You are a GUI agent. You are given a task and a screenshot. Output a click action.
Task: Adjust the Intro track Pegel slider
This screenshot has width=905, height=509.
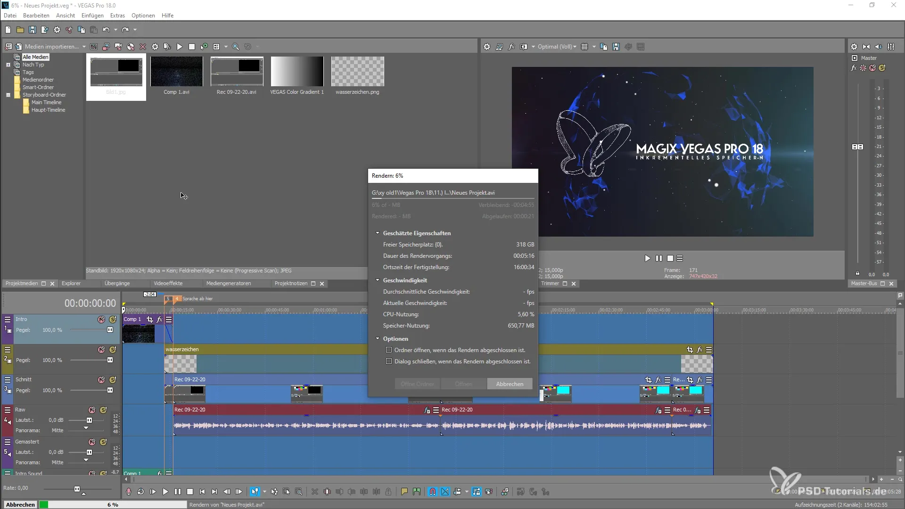click(110, 330)
